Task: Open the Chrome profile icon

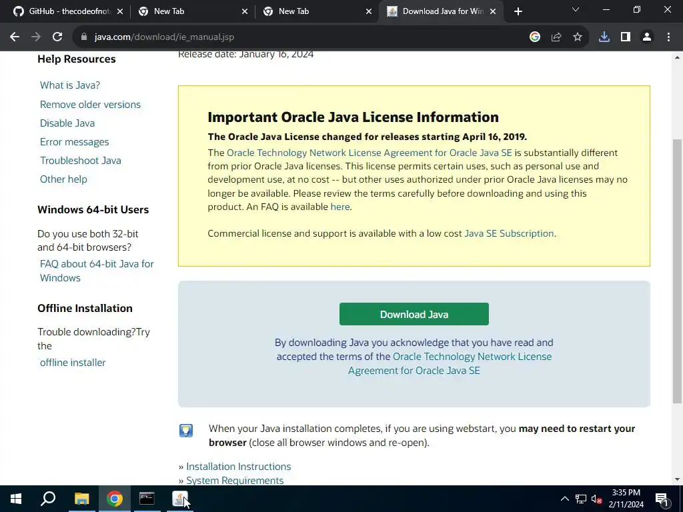Action: [647, 37]
